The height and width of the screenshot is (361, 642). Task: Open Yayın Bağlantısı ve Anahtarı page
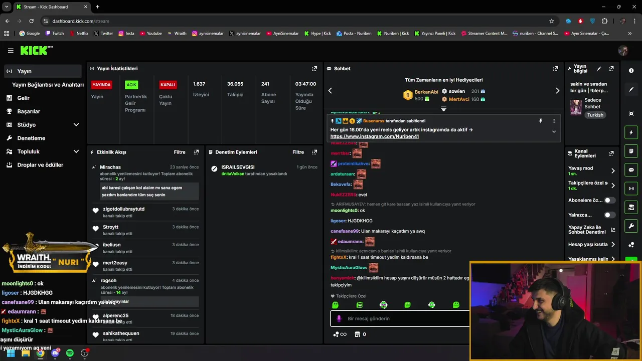pos(48,85)
